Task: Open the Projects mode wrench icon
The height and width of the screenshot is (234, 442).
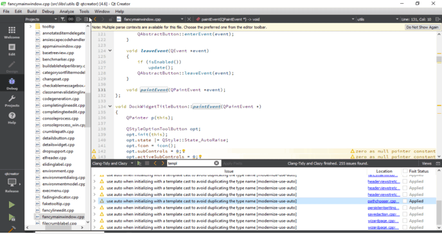Action: [x=12, y=101]
